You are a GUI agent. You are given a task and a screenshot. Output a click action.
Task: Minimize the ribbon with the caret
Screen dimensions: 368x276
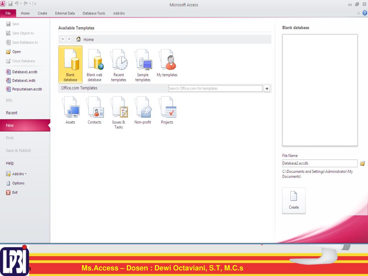coord(359,13)
